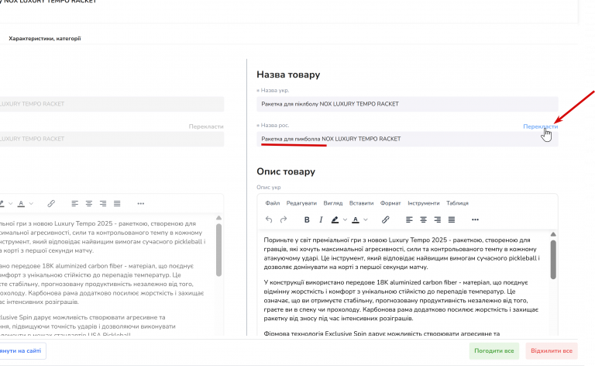The height and width of the screenshot is (366, 595).
Task: Click paragraph starting Пориньте у світ
Action: pos(402,254)
